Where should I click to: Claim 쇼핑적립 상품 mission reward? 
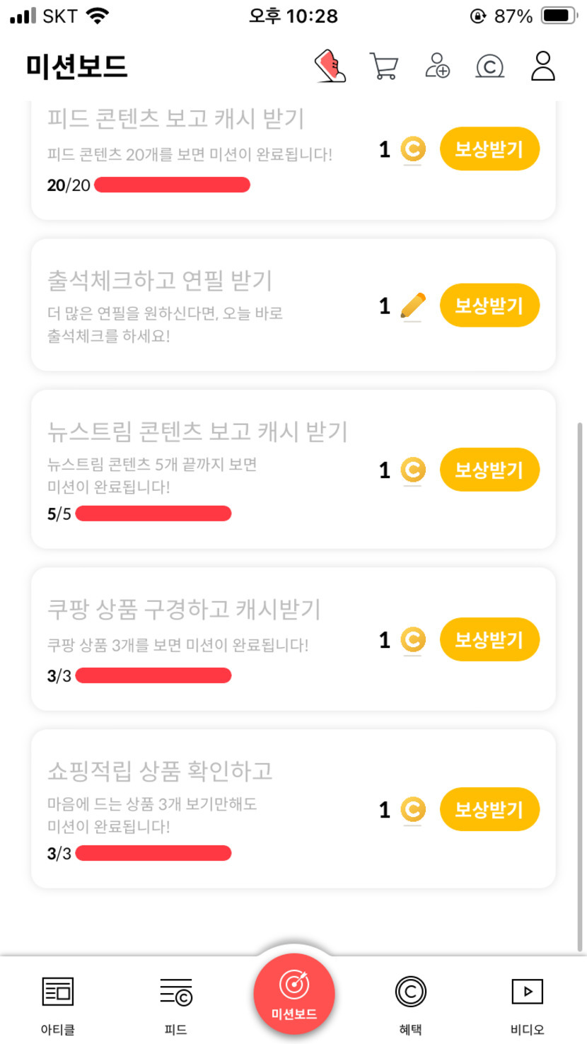click(489, 809)
